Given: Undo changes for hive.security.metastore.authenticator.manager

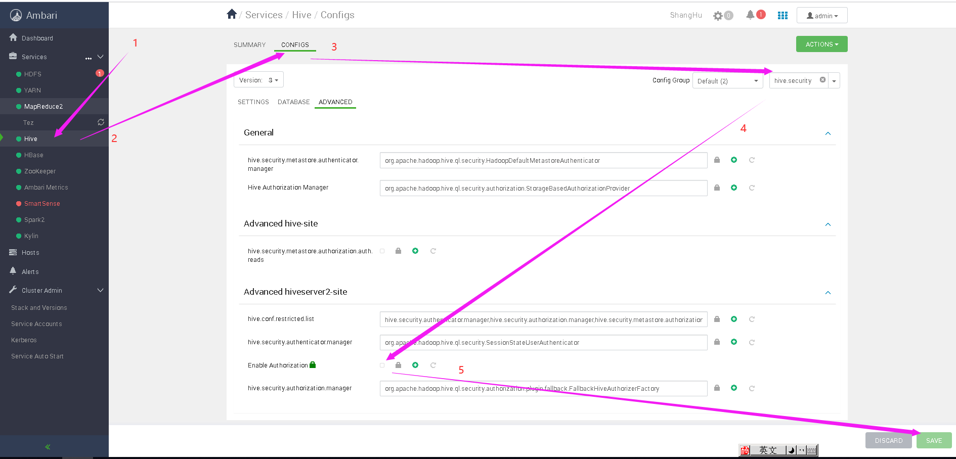Looking at the screenshot, I should [x=752, y=160].
